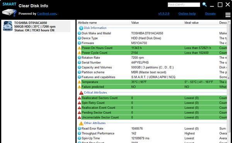The image size is (232, 143).
Task: Open the Online help link
Action: pos(187,14)
